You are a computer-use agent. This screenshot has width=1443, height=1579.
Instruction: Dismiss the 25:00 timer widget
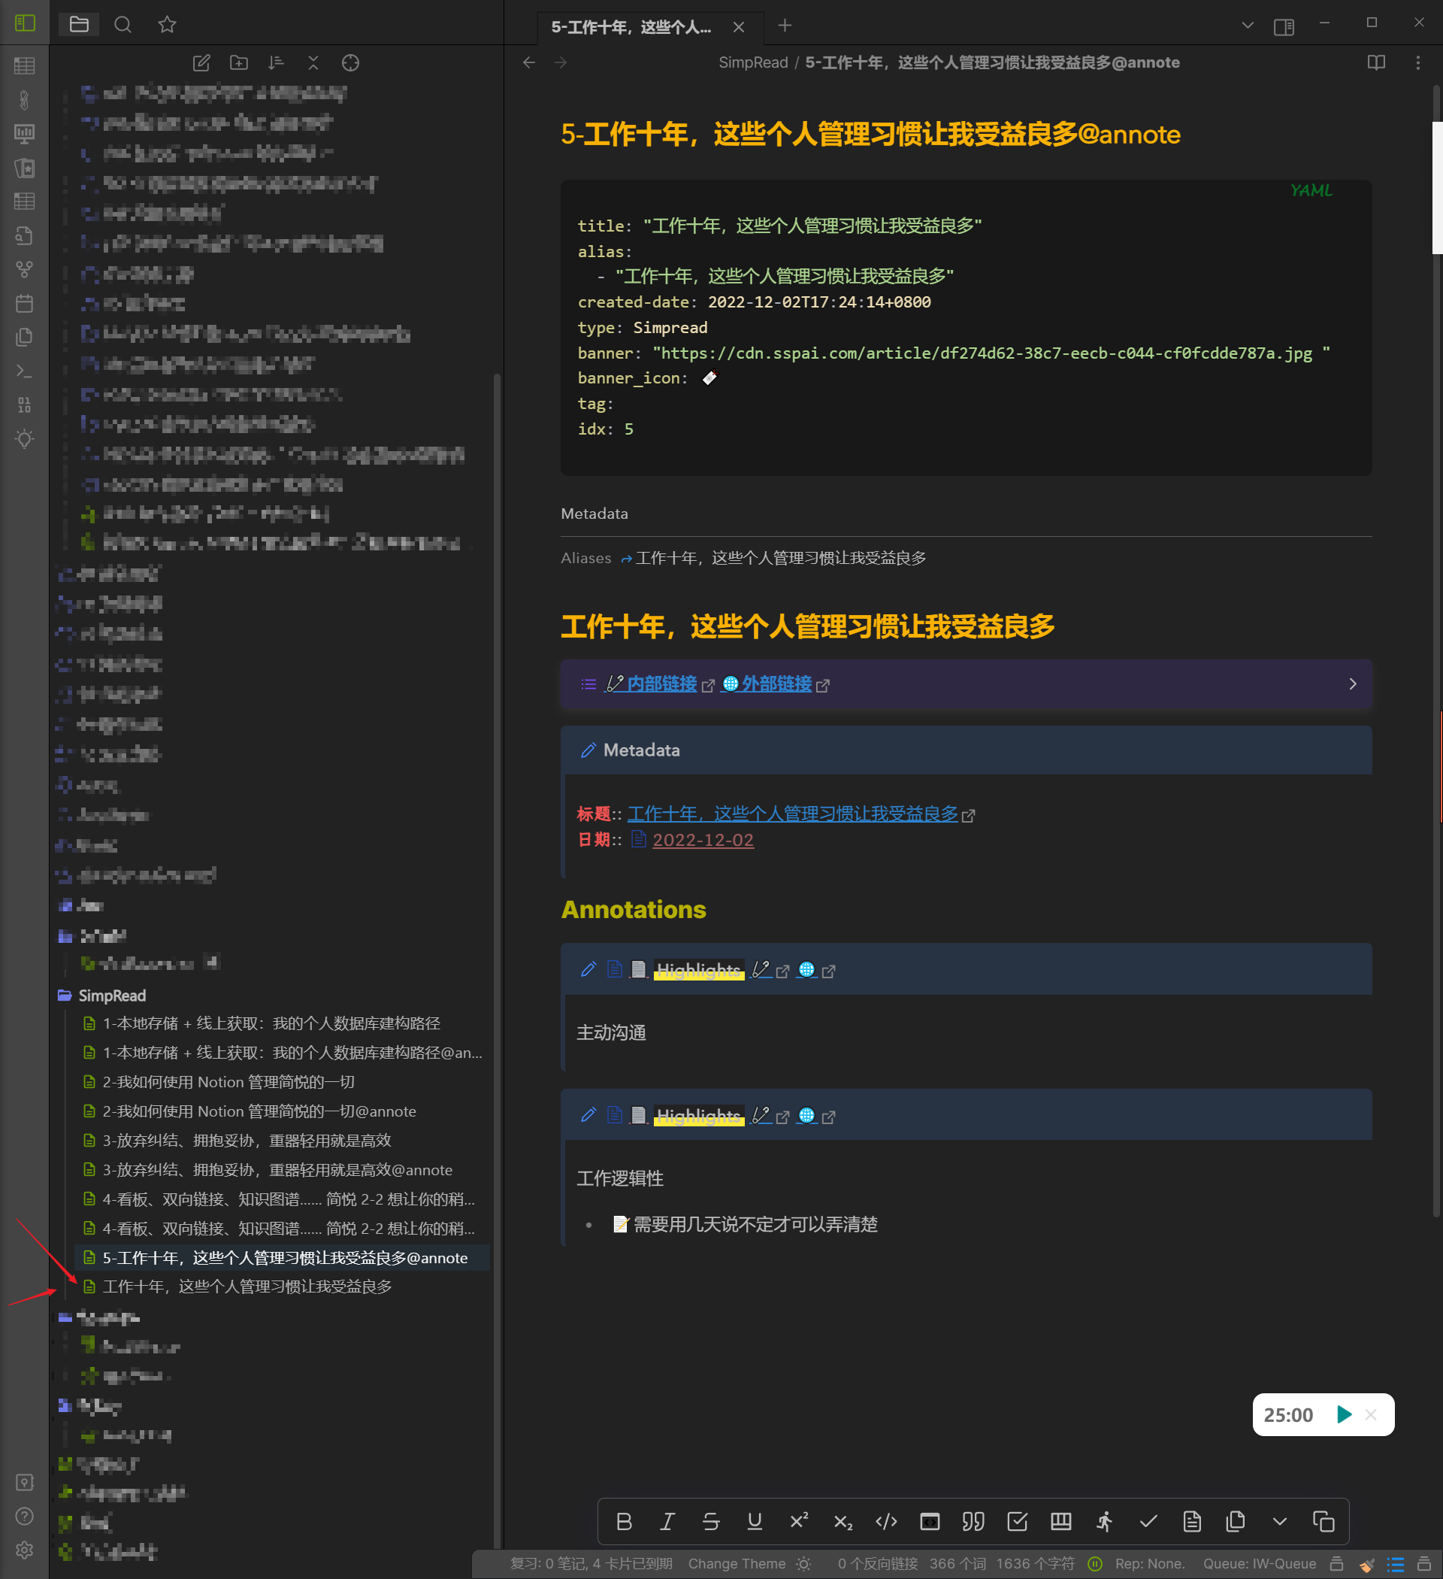(x=1371, y=1414)
